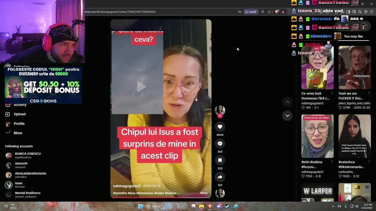Open isaac winsaac following account
Screen dimensions: 376x211
click(x=19, y=185)
